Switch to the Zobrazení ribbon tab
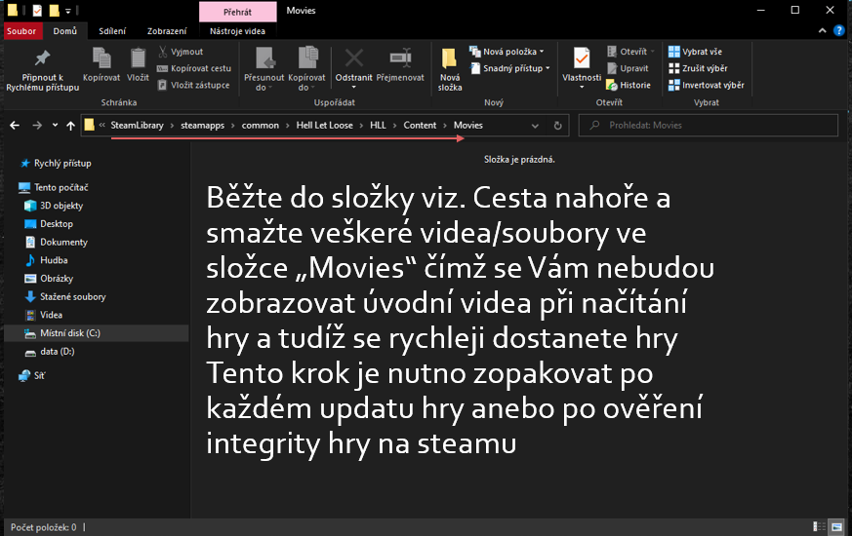852x536 pixels. click(x=167, y=31)
